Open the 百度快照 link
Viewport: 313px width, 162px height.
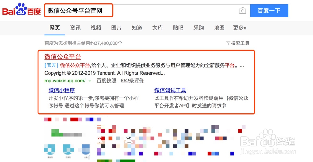point(106,81)
